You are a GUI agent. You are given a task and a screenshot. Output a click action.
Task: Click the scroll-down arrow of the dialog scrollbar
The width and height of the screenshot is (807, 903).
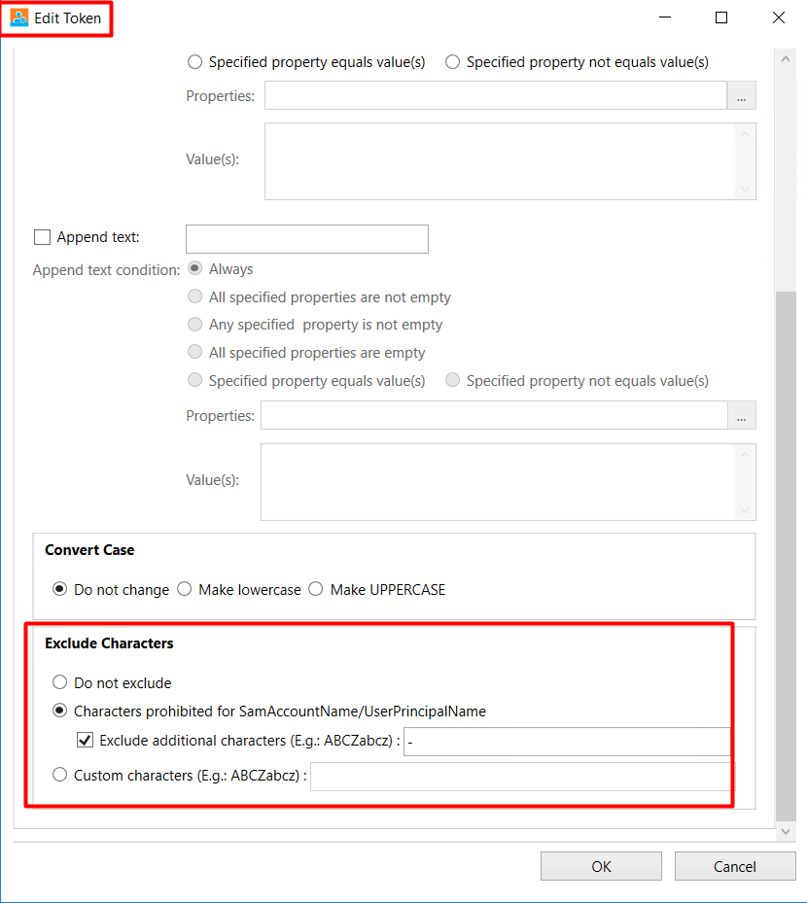786,831
